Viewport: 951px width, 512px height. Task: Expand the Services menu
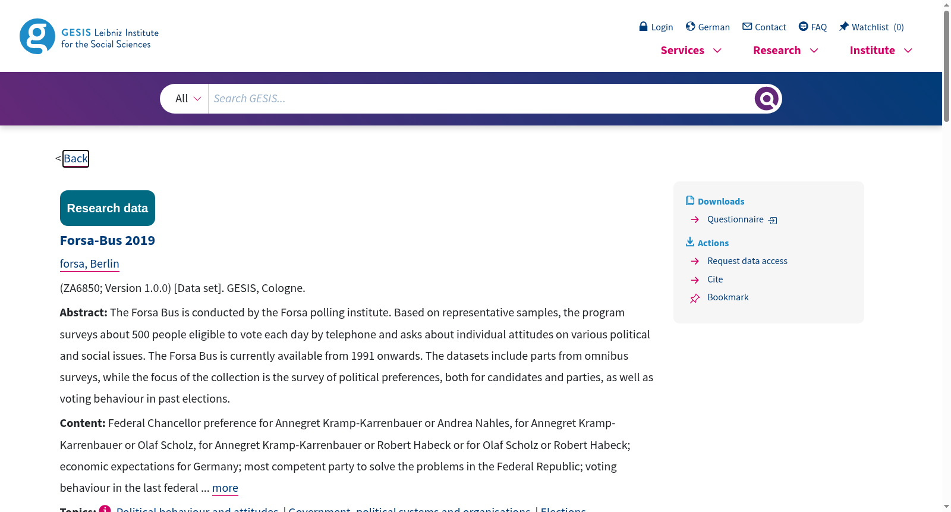click(691, 51)
